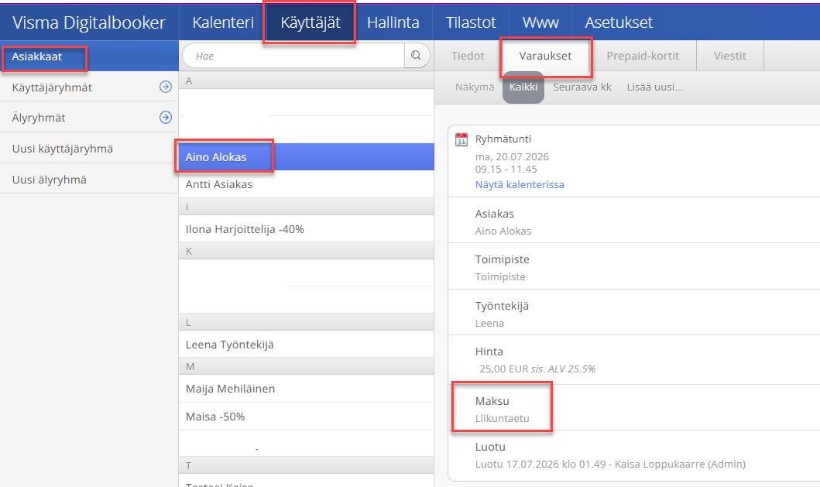Viewport: 820px width, 487px height.
Task: Open the Www menu
Action: [x=540, y=22]
